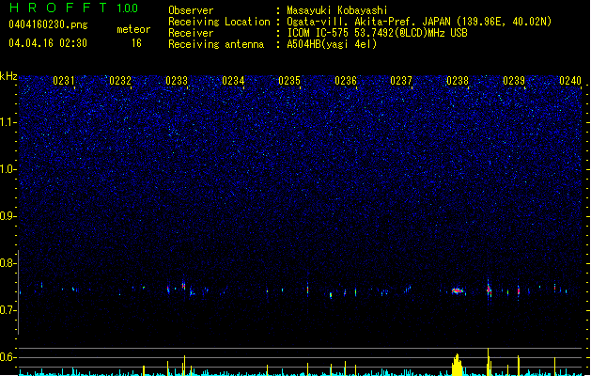This screenshot has width=591, height=376.
Task: Click the 0.6 kHz axis label
Action: (x=8, y=357)
